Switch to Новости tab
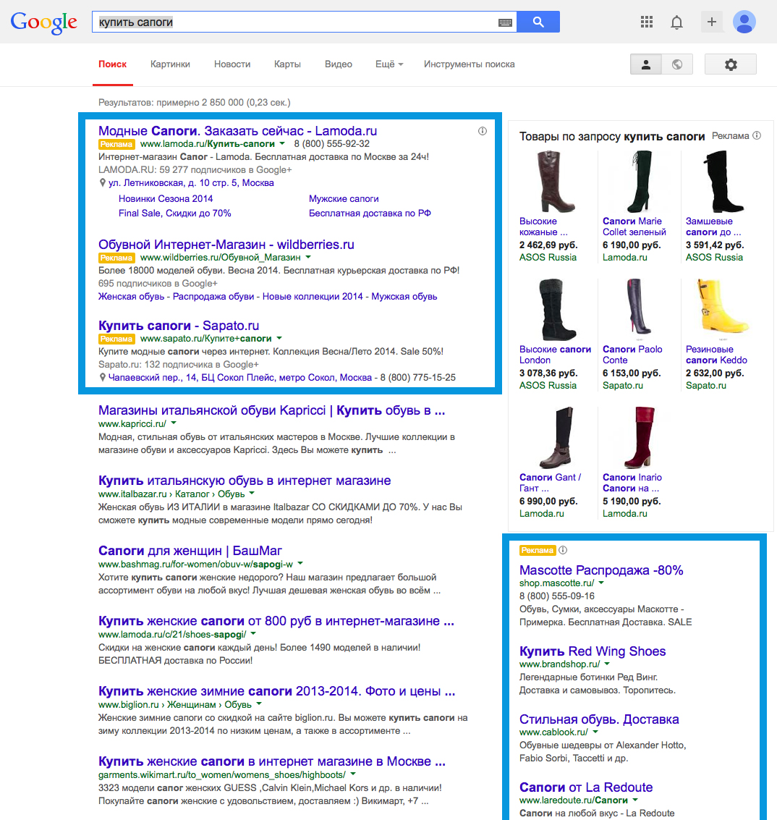This screenshot has width=777, height=820. point(232,64)
